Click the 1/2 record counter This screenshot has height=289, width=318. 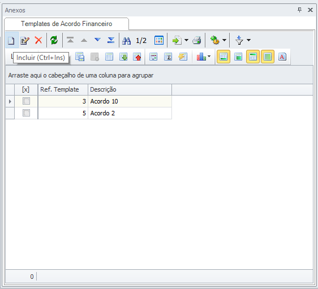(141, 41)
